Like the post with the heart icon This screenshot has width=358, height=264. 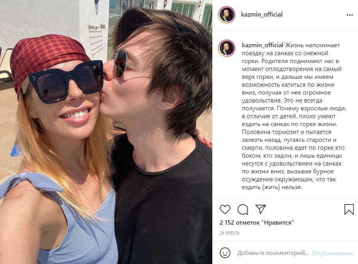point(225,209)
